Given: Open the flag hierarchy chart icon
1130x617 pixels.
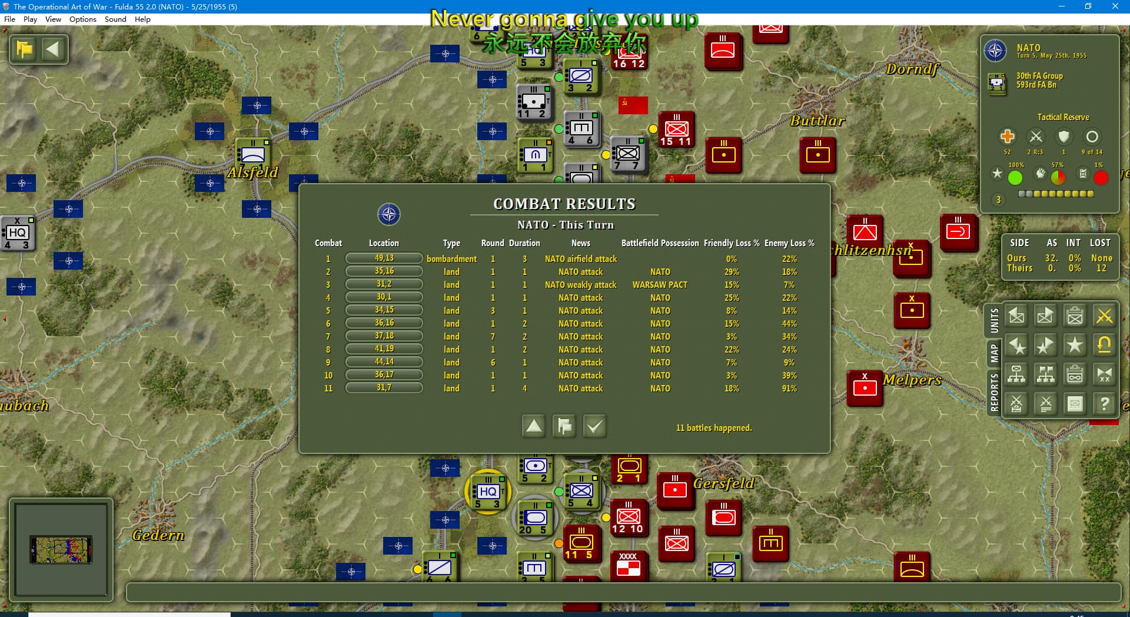Looking at the screenshot, I should tap(1046, 374).
